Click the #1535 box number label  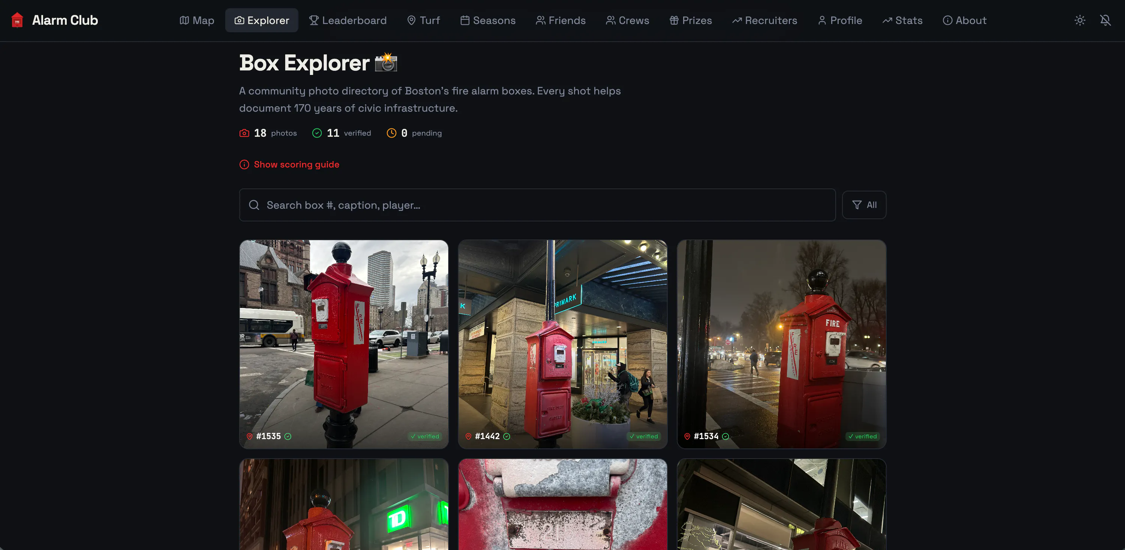(x=268, y=436)
